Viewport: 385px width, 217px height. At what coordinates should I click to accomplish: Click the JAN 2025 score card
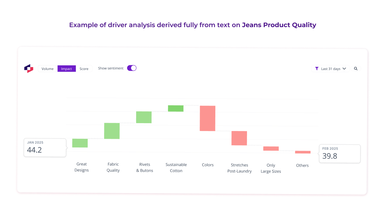[x=45, y=147]
